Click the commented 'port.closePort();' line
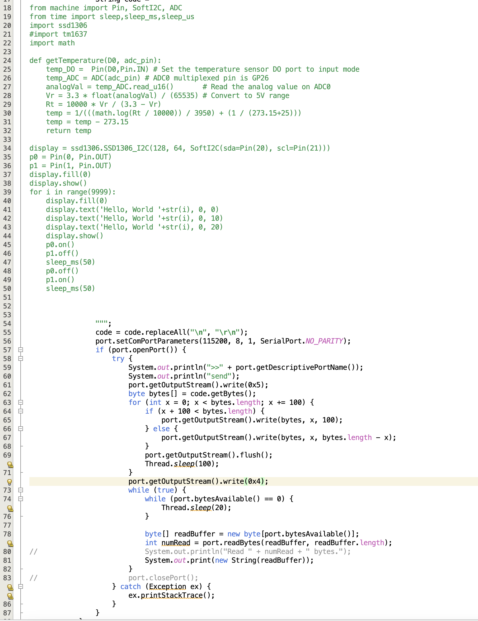 pos(163,578)
